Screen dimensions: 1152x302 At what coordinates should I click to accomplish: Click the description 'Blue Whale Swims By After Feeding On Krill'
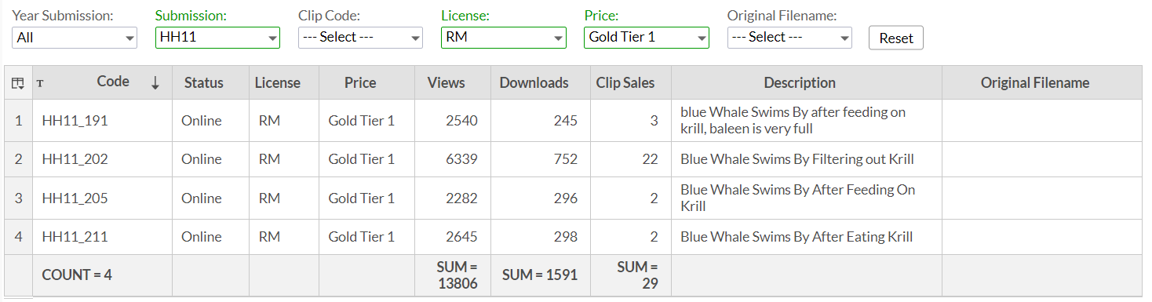[x=797, y=198]
